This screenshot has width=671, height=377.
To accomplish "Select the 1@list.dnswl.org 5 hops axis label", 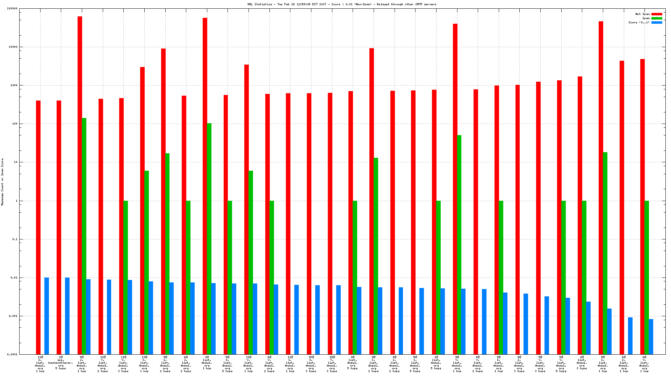I will [x=436, y=363].
